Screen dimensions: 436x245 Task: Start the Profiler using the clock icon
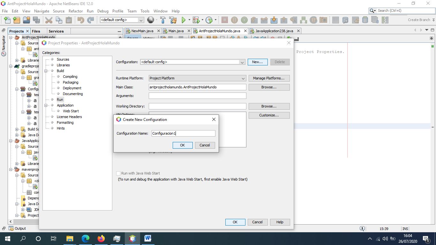(x=209, y=20)
